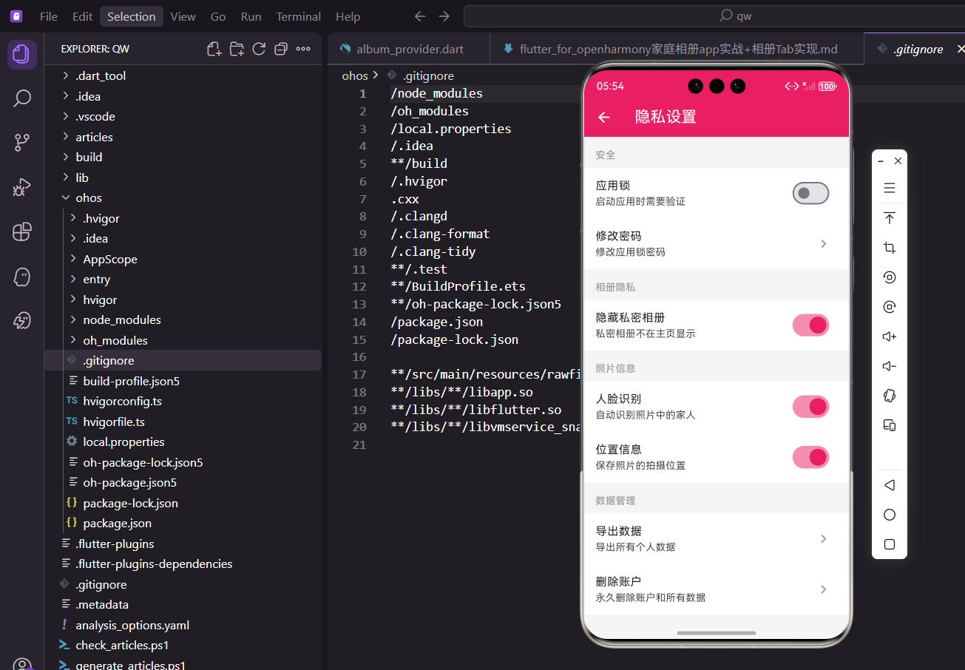Screen dimensions: 965x670
Task: Open the Explorer view in activity bar
Action: tap(22, 55)
